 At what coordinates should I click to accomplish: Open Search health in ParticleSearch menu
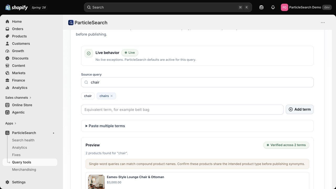23,140
